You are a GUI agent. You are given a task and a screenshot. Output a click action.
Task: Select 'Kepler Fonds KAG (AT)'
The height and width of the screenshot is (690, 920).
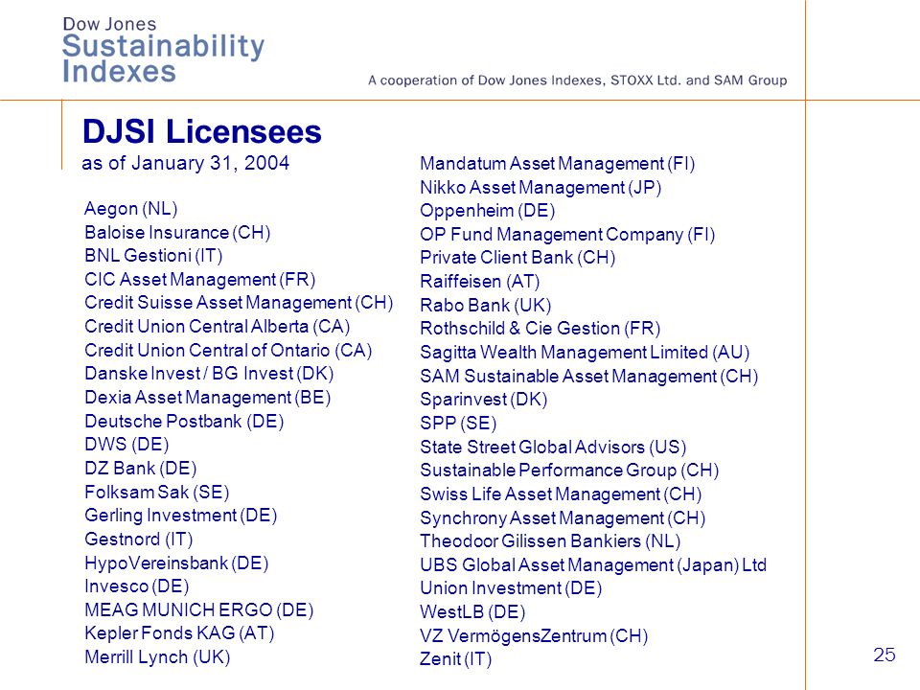pos(179,633)
